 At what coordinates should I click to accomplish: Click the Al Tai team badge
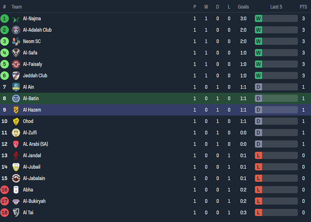[16, 212]
